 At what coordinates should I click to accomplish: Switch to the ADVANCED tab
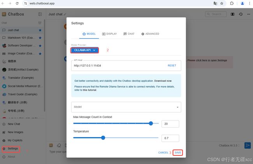pyautogui.click(x=150, y=34)
